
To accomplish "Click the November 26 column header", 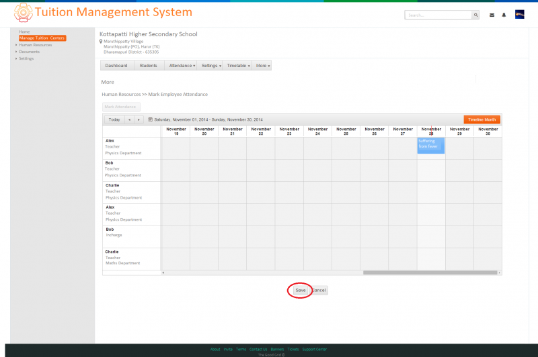I will coord(375,132).
